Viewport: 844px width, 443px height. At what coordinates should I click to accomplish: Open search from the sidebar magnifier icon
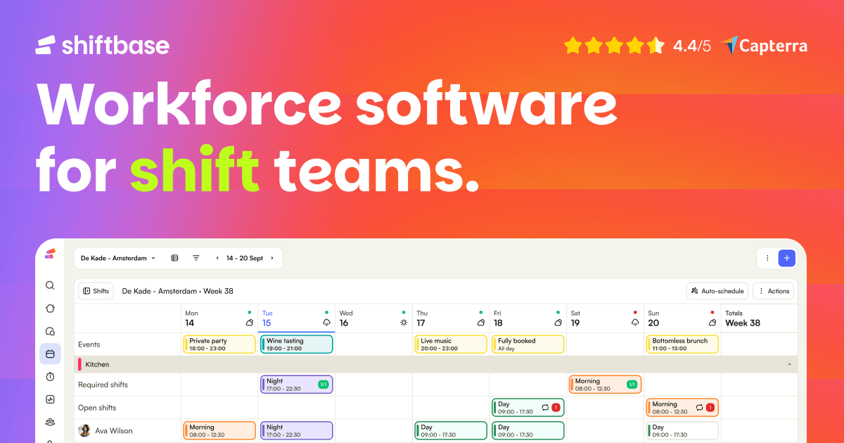click(50, 285)
